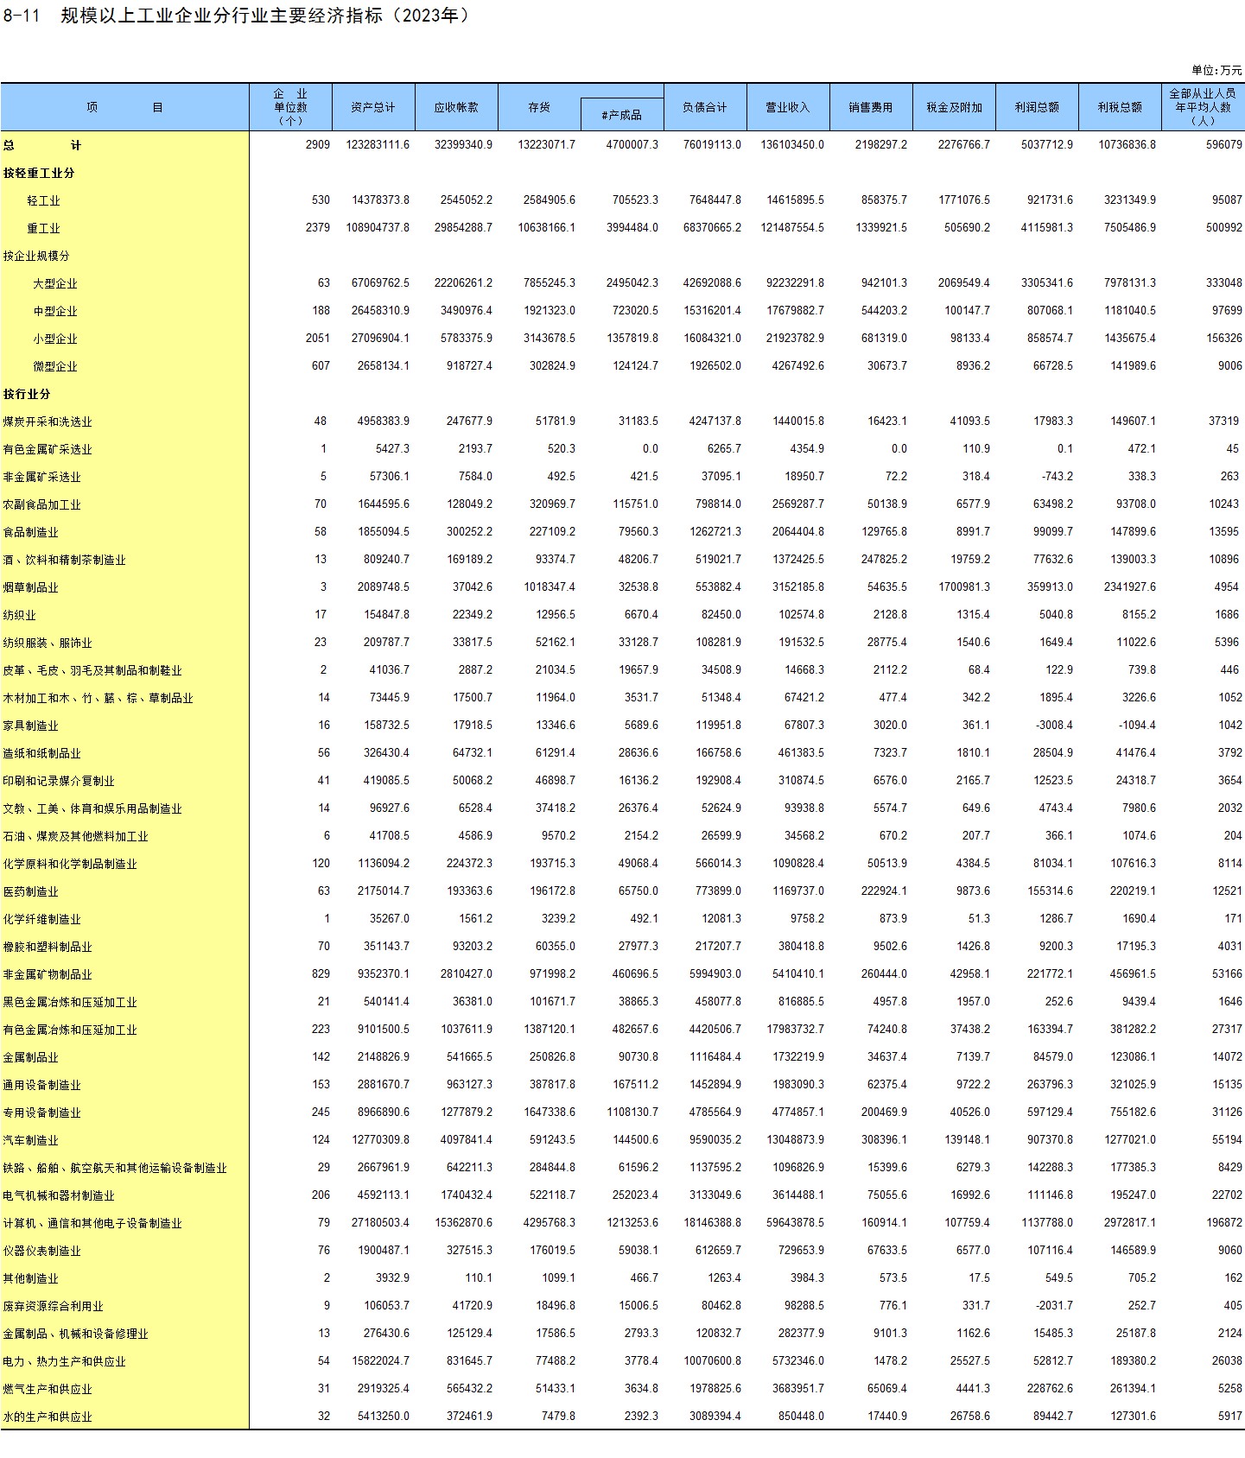
Task: Select the 煤炭开采和洗选业 row label
Action: point(48,422)
